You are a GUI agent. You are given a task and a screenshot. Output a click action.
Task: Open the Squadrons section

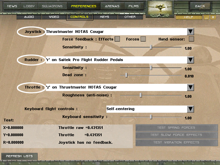[x=52, y=6]
